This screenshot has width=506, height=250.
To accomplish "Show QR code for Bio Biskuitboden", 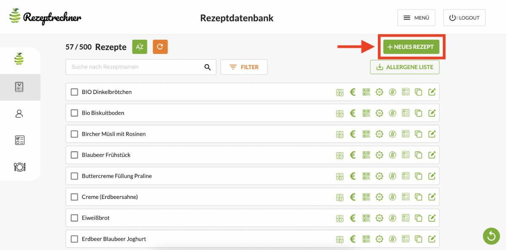I will 366,113.
